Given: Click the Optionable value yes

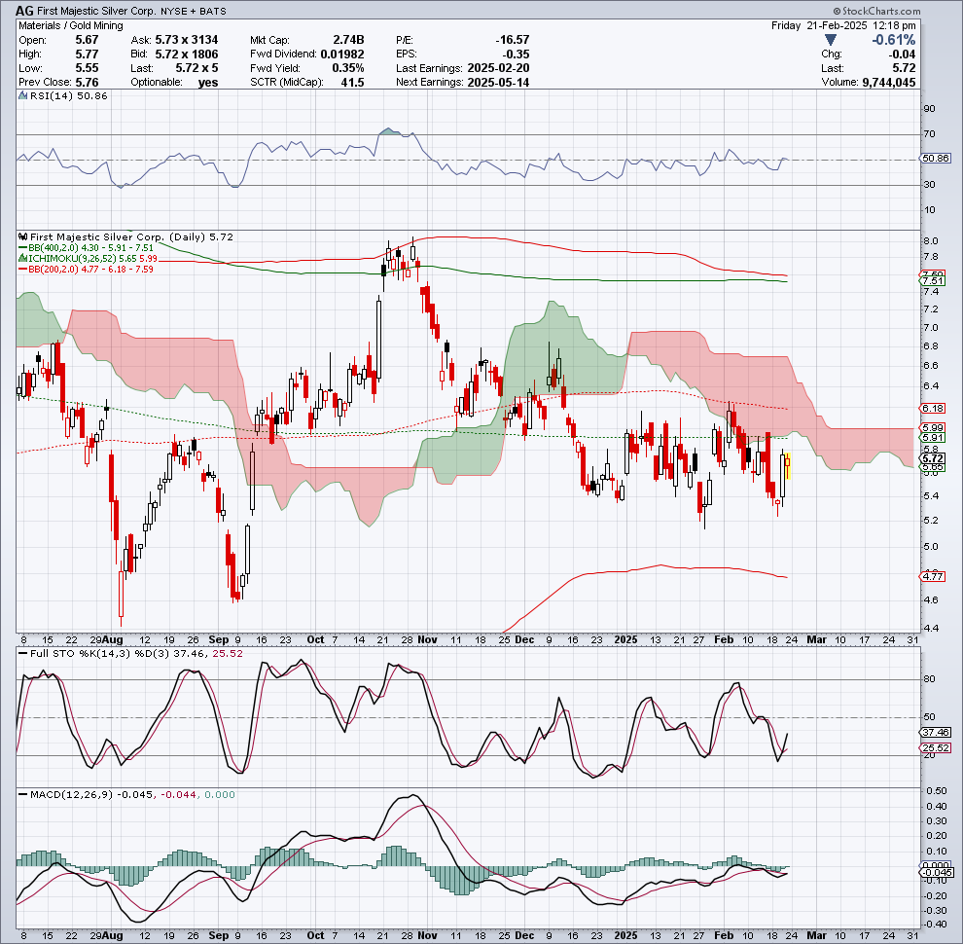Looking at the screenshot, I should click(208, 83).
